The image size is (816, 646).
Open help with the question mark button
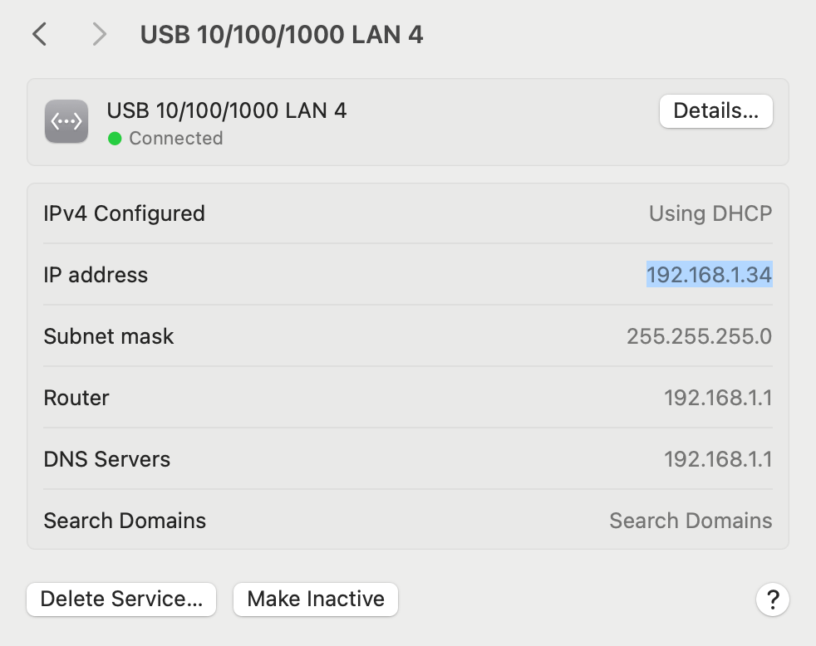coord(772,599)
